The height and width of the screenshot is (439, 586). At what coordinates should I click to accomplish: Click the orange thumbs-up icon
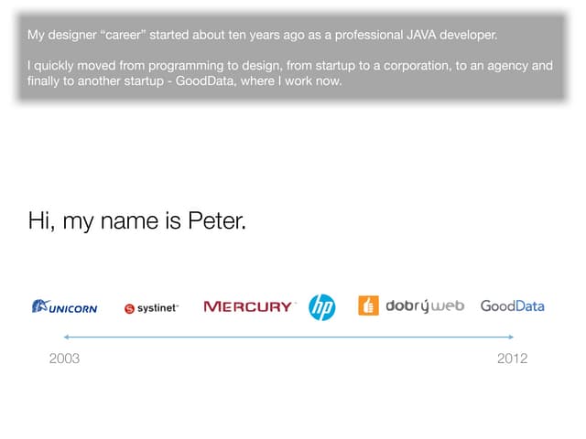point(368,305)
